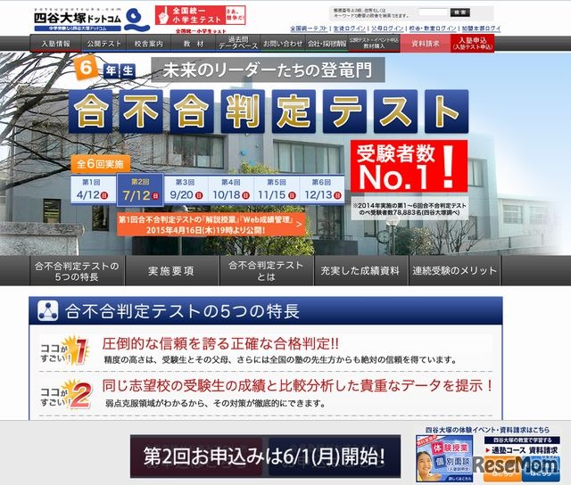Click the triangle icon in 5つの特長 header
The height and width of the screenshot is (485, 571).
(x=47, y=311)
